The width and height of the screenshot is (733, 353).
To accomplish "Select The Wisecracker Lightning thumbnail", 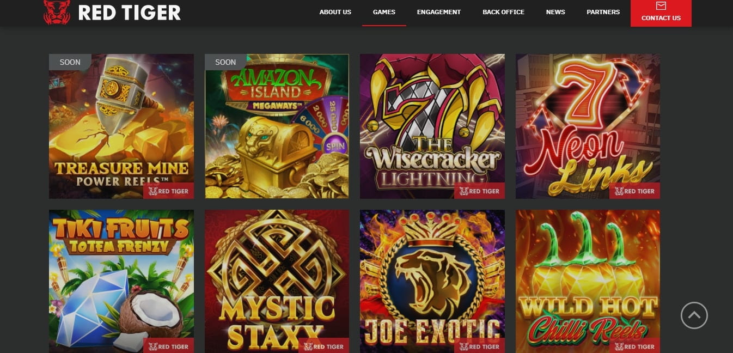I will [x=432, y=126].
